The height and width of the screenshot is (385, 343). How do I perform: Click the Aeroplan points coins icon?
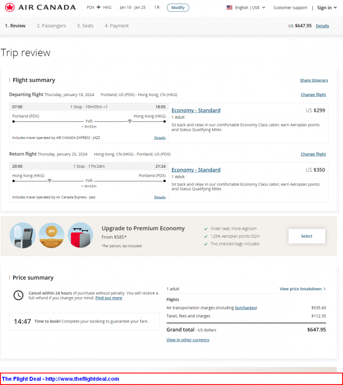[x=51, y=236]
